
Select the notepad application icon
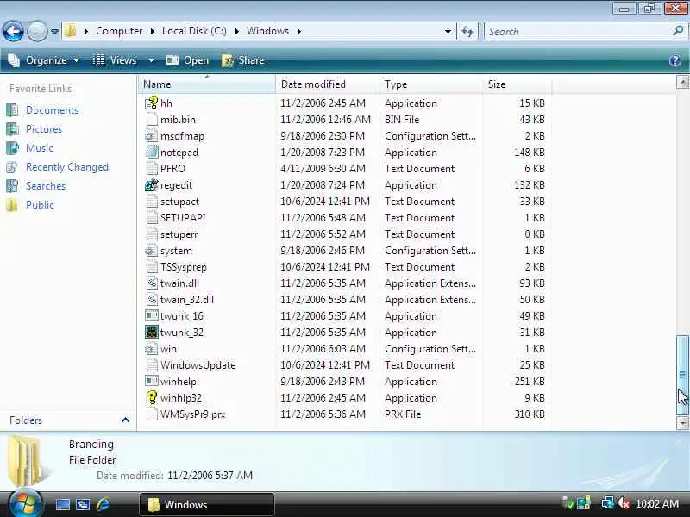click(152, 153)
